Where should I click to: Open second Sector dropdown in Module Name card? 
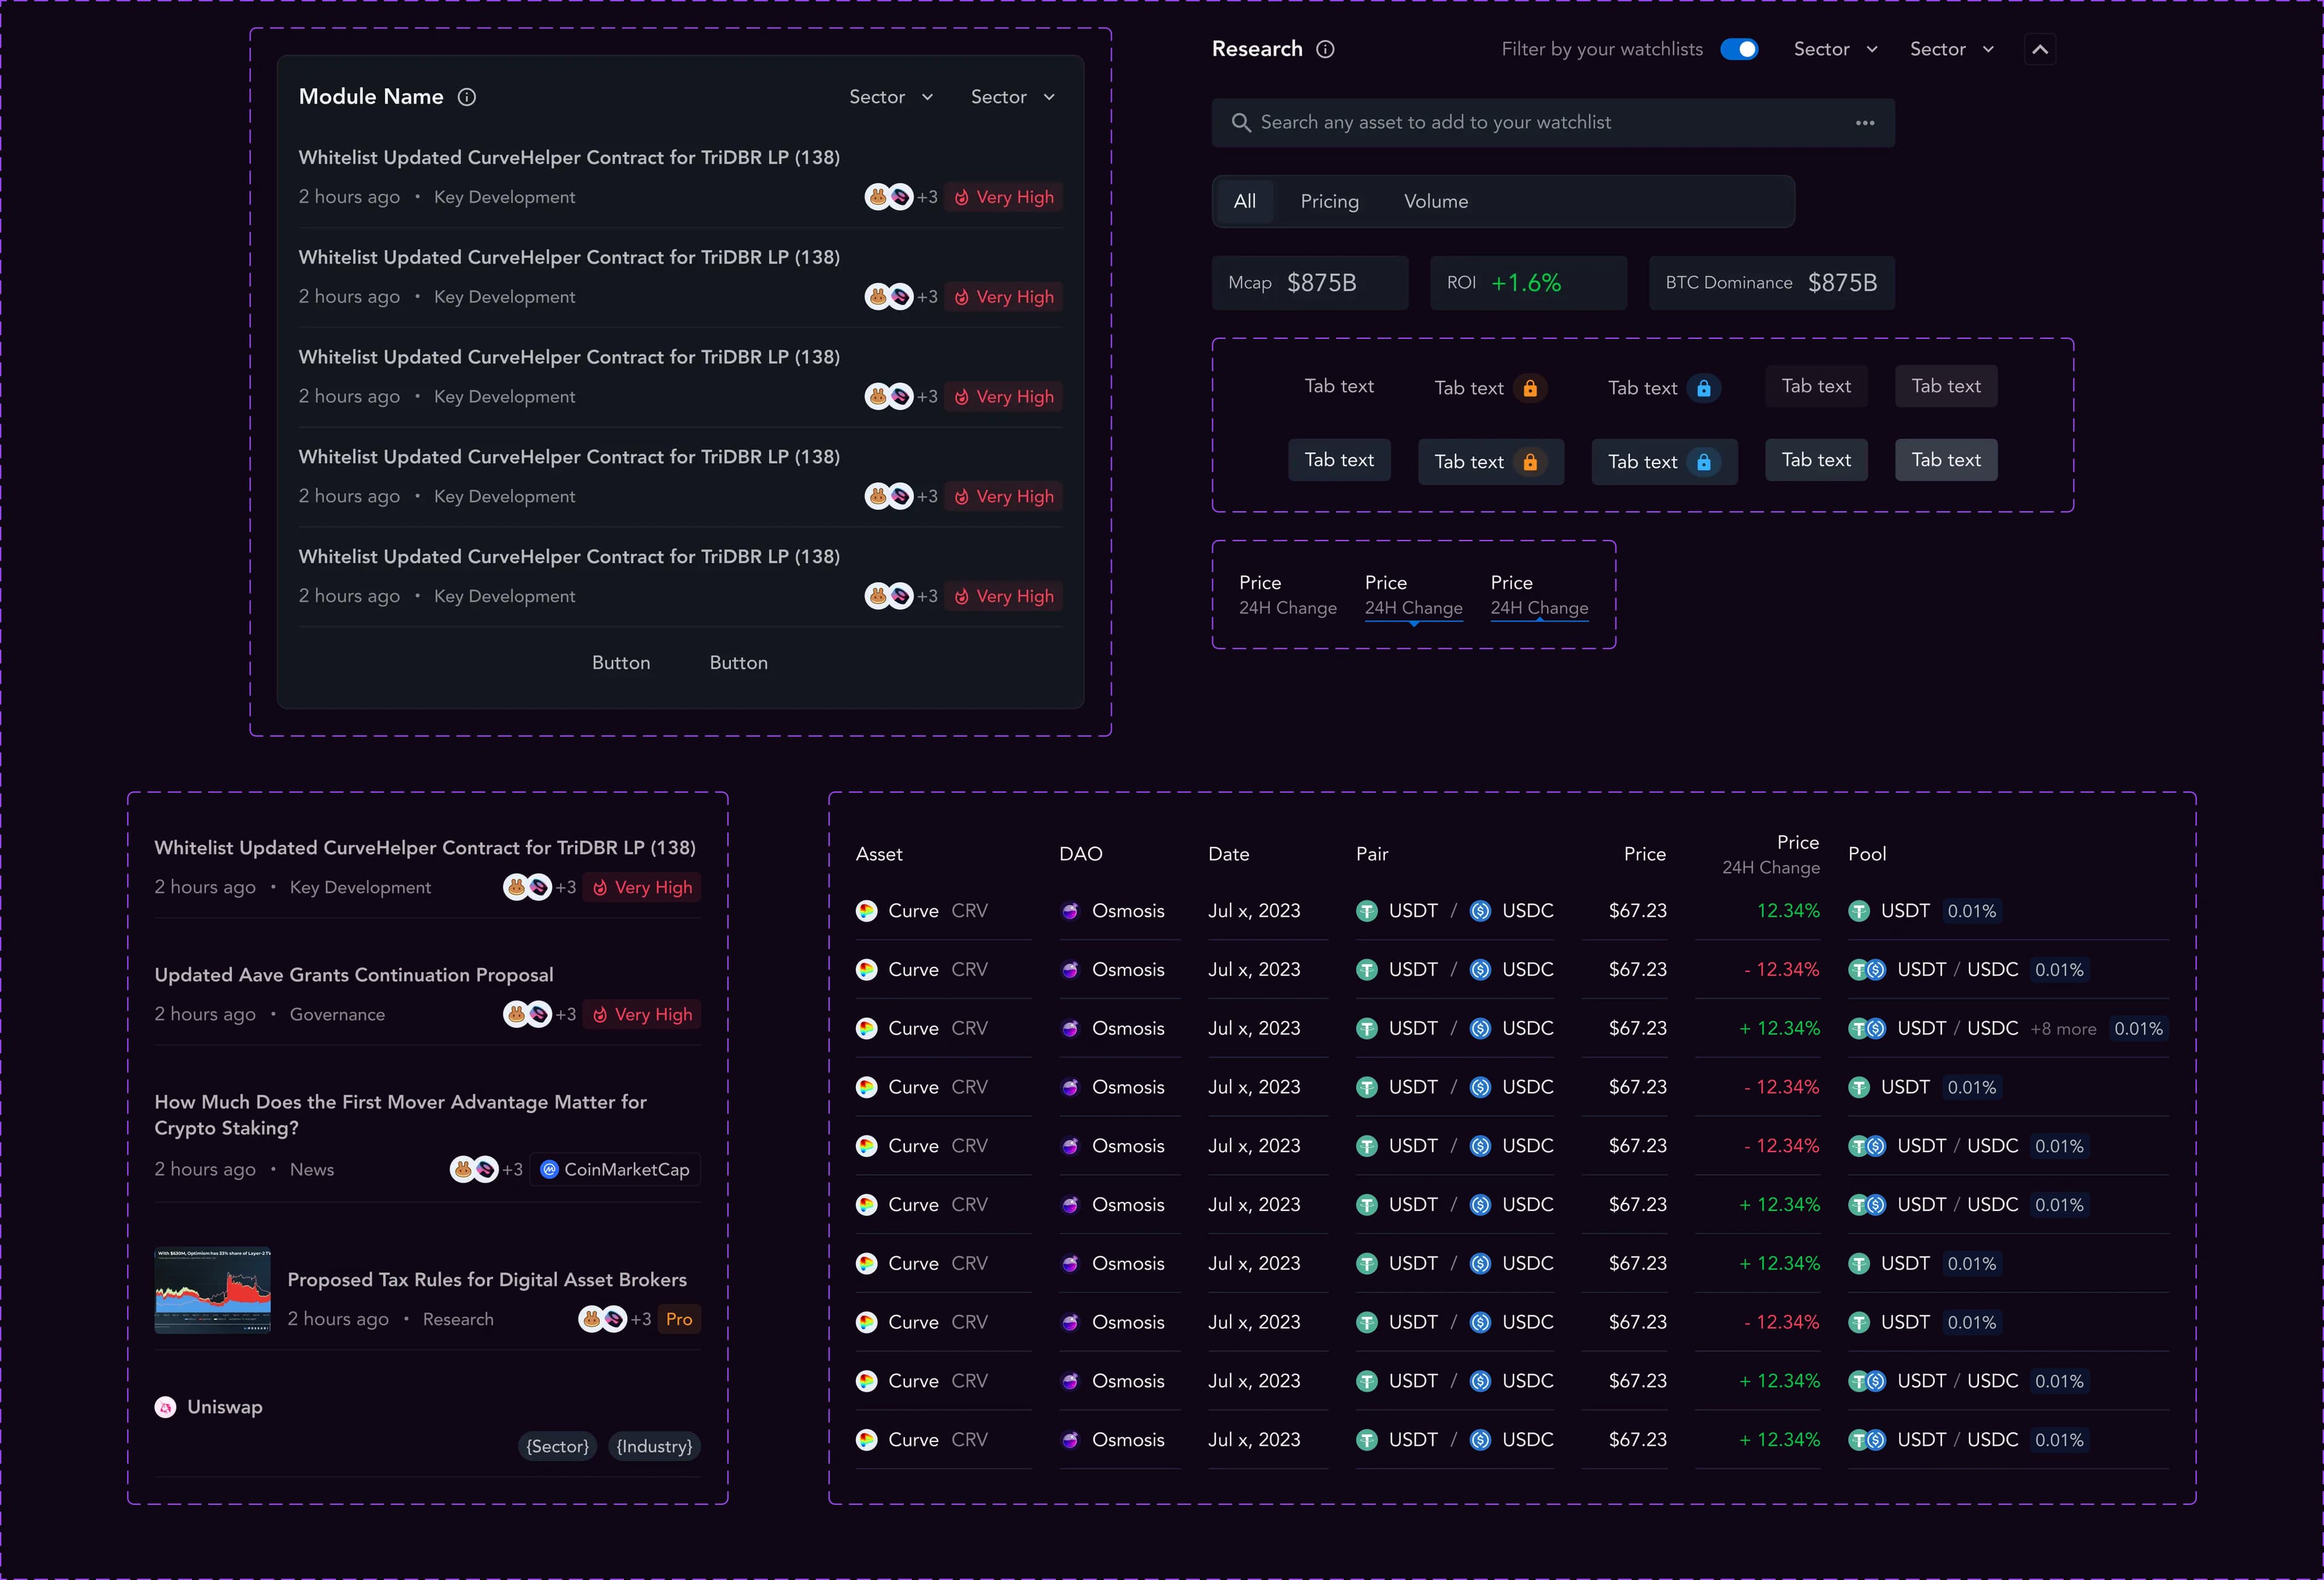click(1013, 97)
